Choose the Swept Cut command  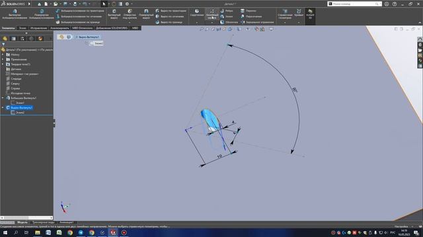point(171,11)
